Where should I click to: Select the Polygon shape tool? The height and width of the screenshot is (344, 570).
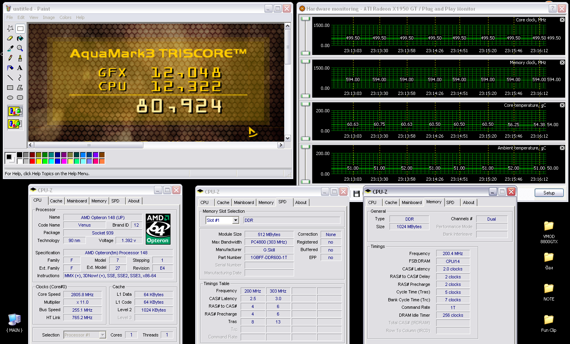[x=20, y=88]
